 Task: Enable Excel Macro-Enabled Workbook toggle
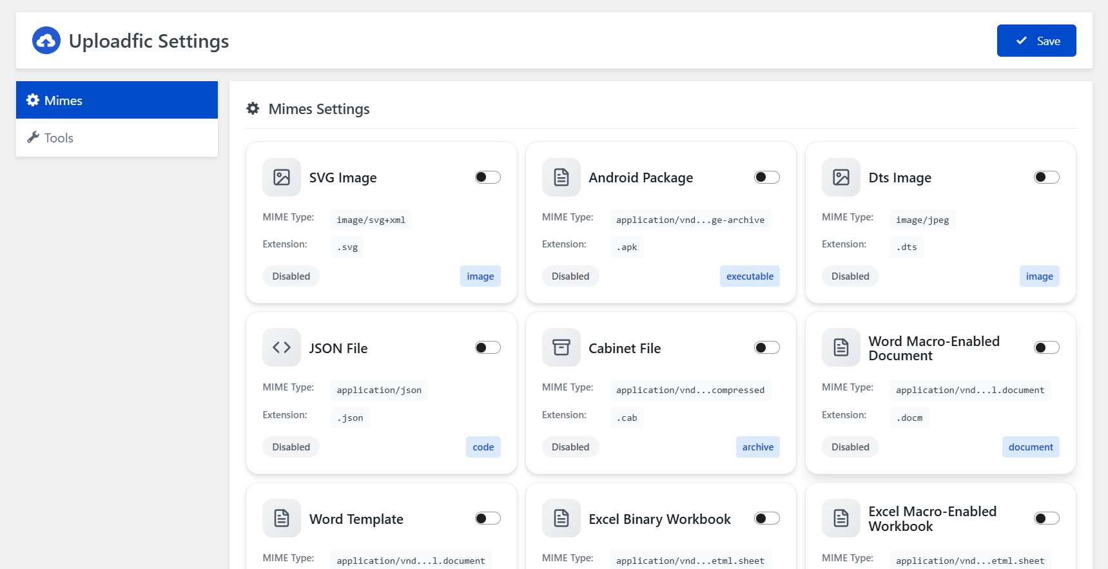pyautogui.click(x=1047, y=518)
